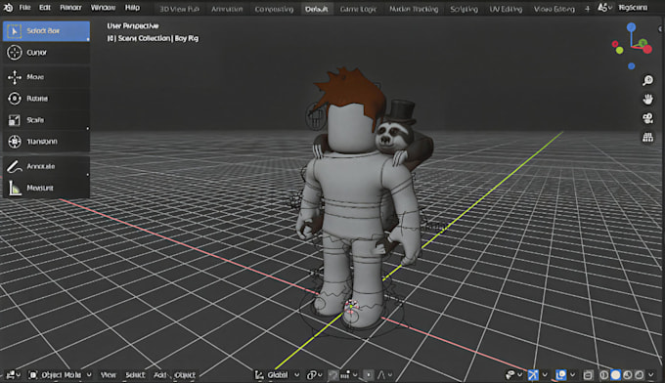Screen dimensions: 665x383
Task: Click the small red negative X gizmo dot
Action: click(x=615, y=44)
